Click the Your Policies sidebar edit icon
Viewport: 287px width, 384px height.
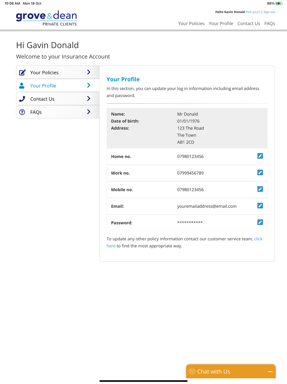pyautogui.click(x=22, y=73)
